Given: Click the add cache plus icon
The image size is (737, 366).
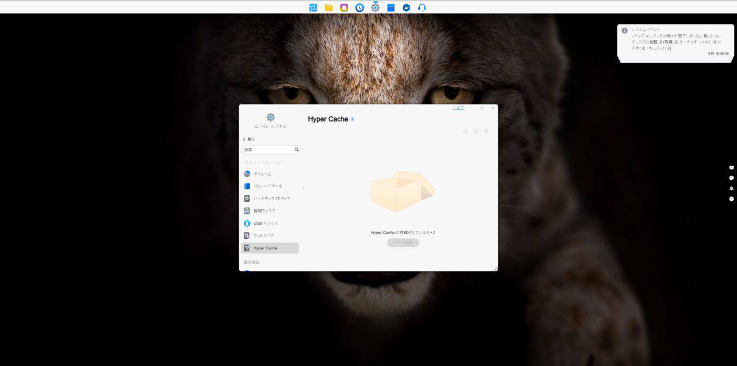Looking at the screenshot, I should (x=466, y=131).
